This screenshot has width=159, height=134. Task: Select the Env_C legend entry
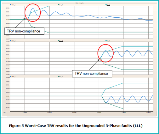(60, 76)
